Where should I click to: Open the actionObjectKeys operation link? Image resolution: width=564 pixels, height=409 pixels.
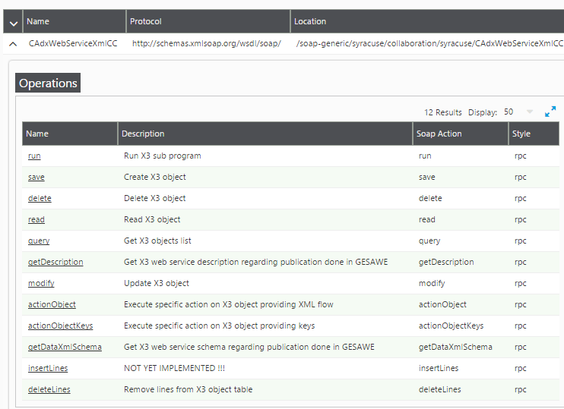61,326
